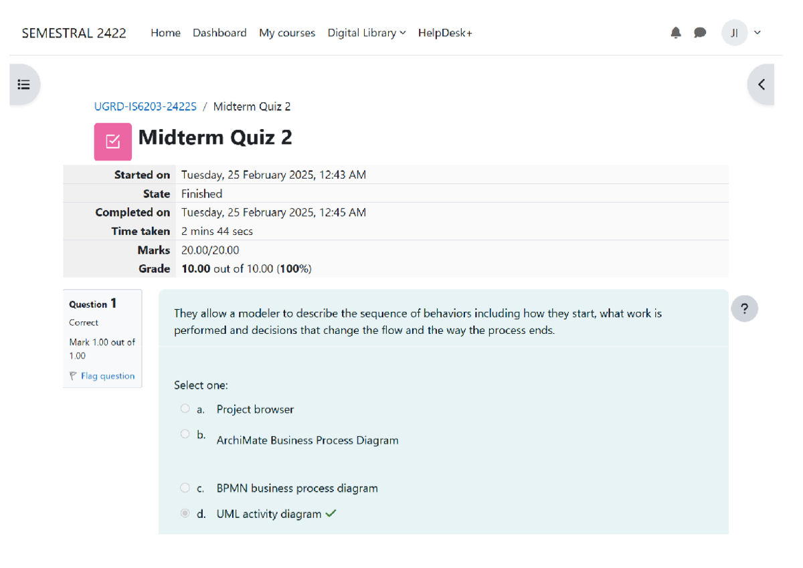Click the Correct status text
803x568 pixels.
pos(84,322)
